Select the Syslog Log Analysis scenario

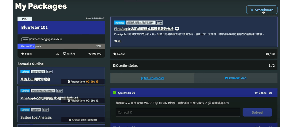click(x=36, y=117)
